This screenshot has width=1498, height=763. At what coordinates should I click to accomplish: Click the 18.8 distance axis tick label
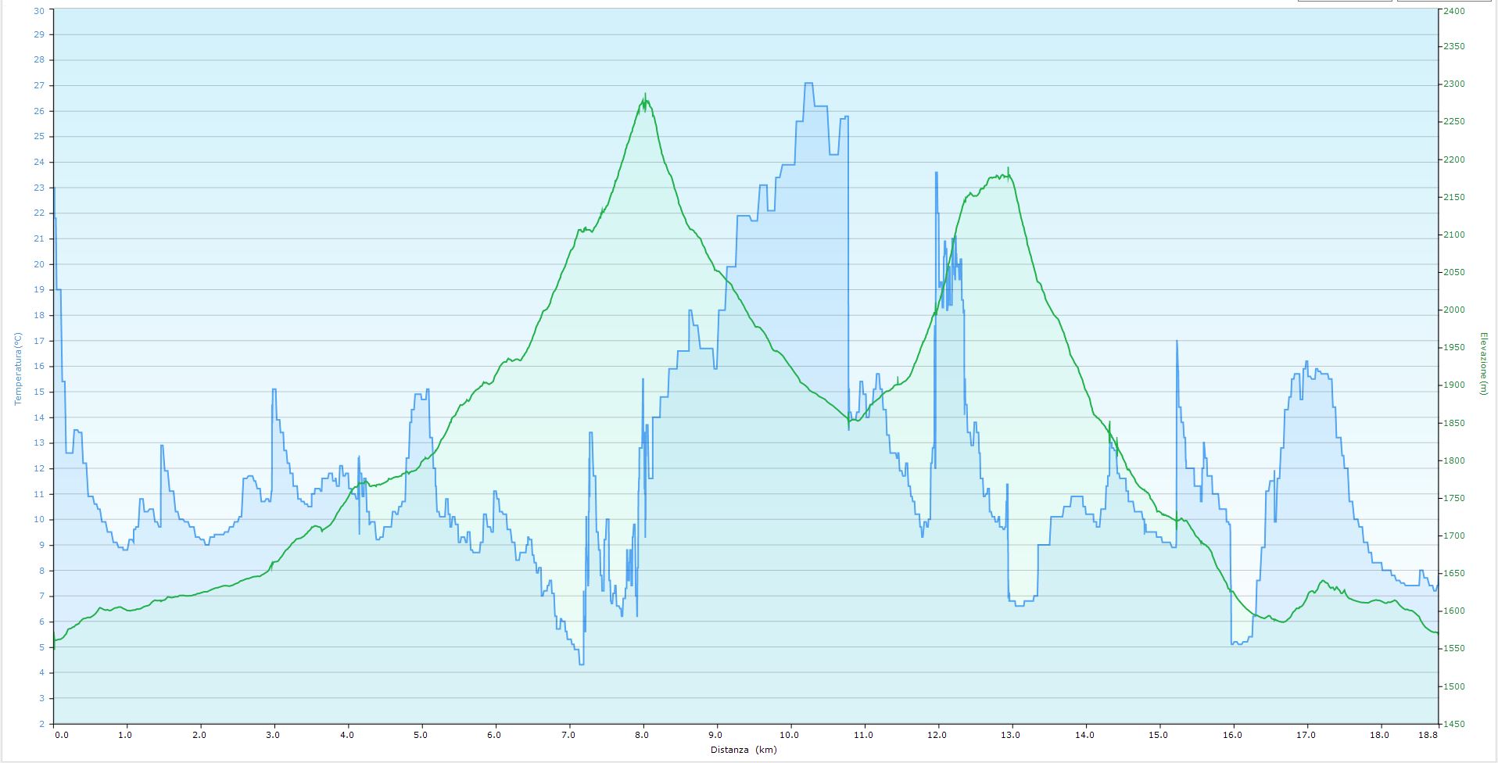(1428, 735)
